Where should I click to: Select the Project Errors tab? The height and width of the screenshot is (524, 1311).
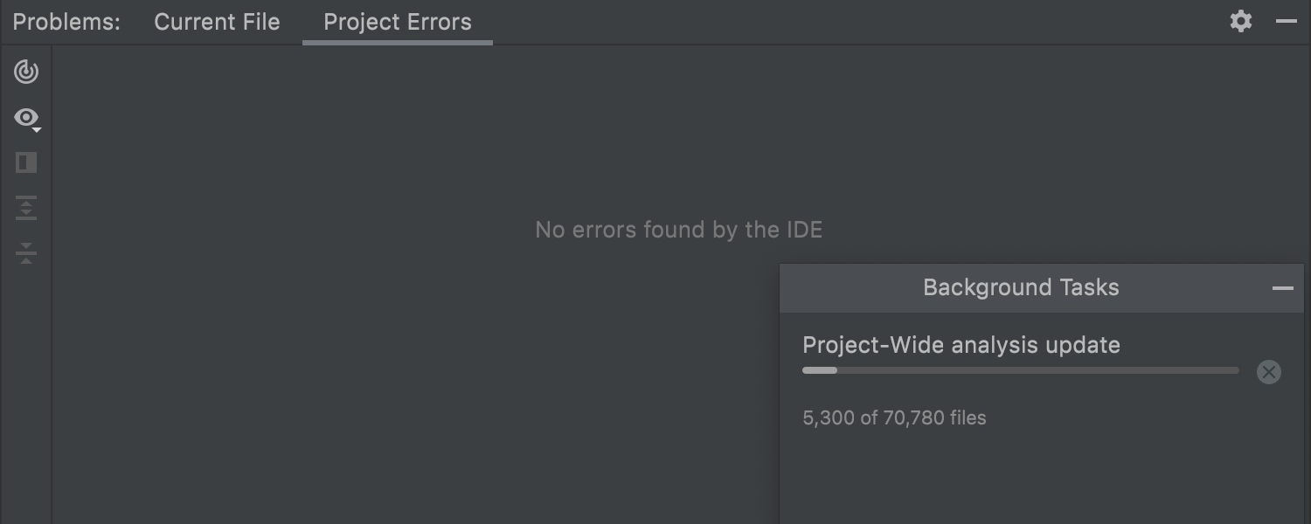click(x=398, y=23)
